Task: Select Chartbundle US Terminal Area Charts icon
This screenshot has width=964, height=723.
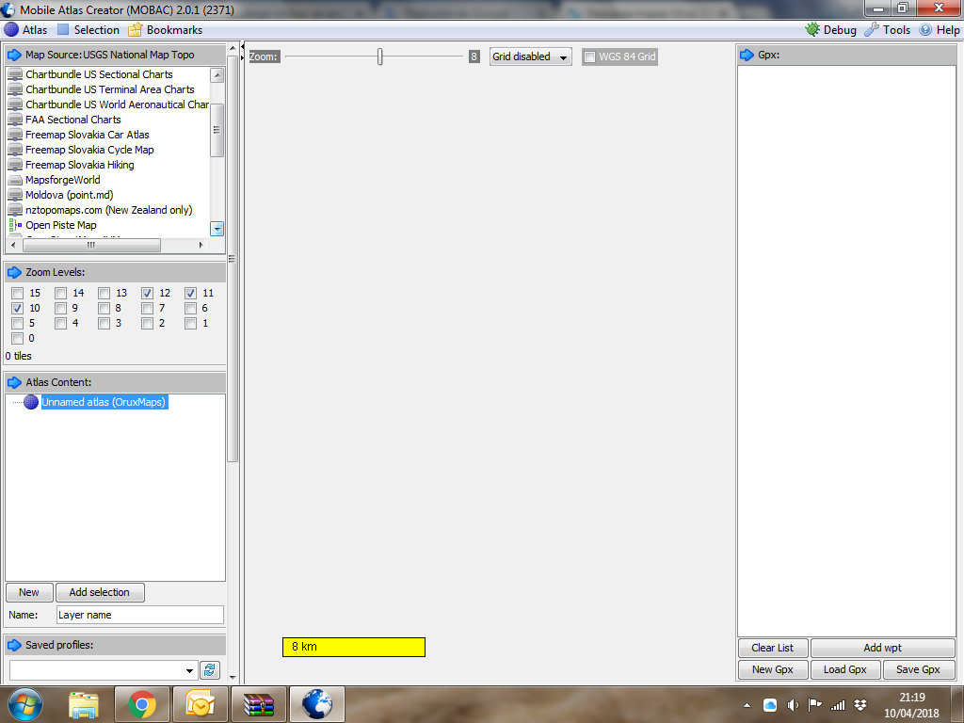Action: pos(15,89)
